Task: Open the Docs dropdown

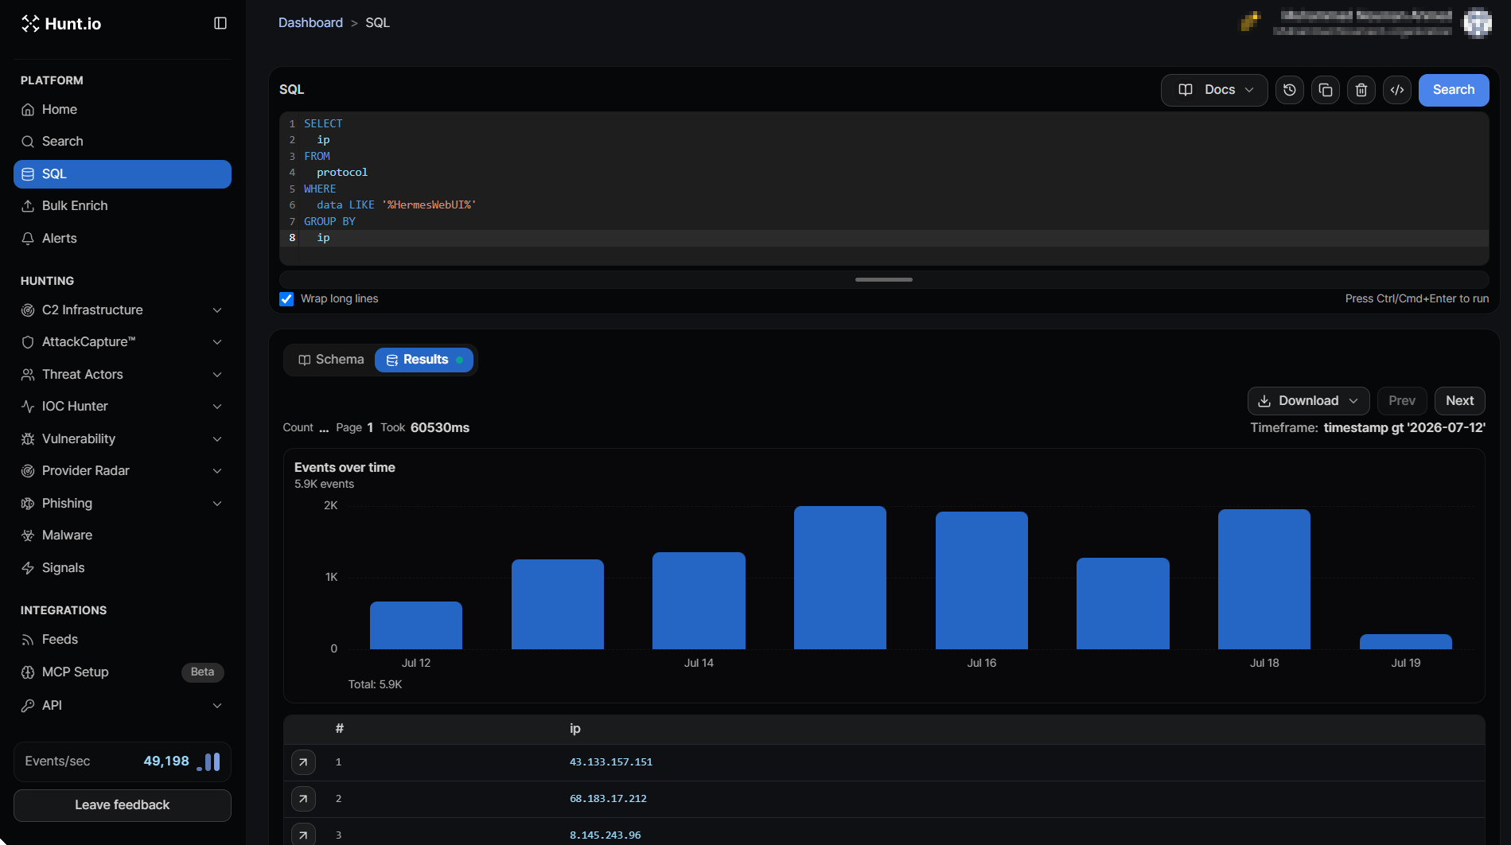Action: point(1214,90)
